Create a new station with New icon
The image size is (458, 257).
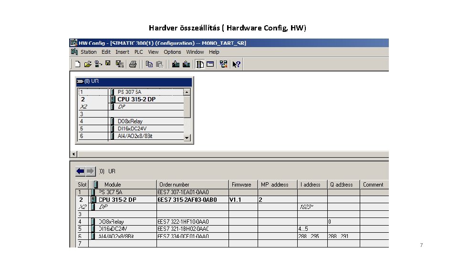point(77,64)
